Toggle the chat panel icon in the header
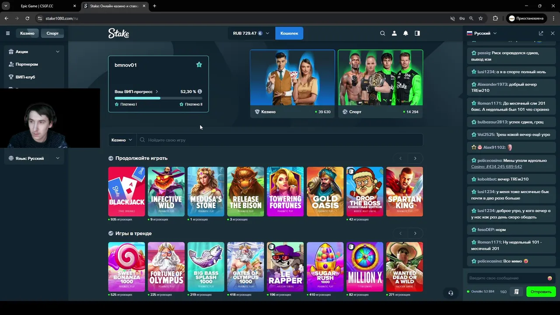560x315 pixels. click(x=417, y=33)
